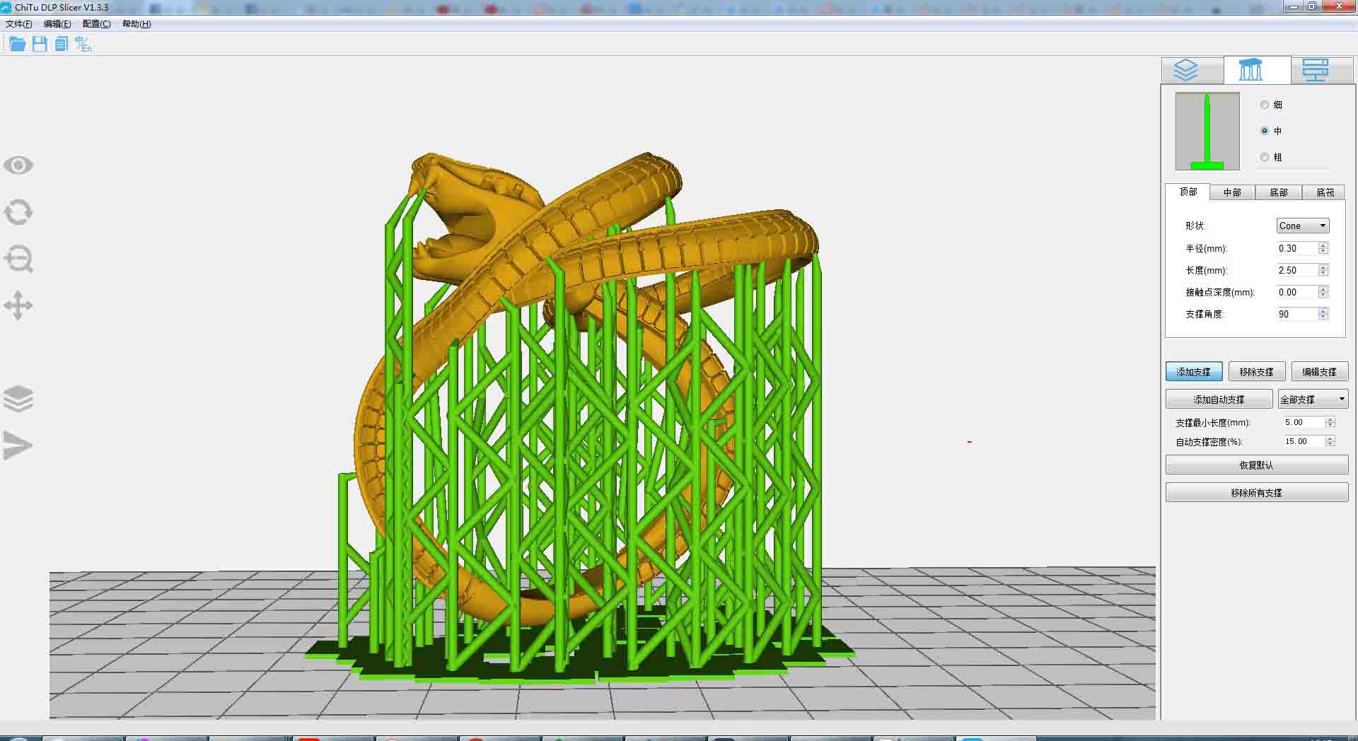Select the 细 (thin) support radio button
This screenshot has width=1358, height=741.
click(1265, 105)
